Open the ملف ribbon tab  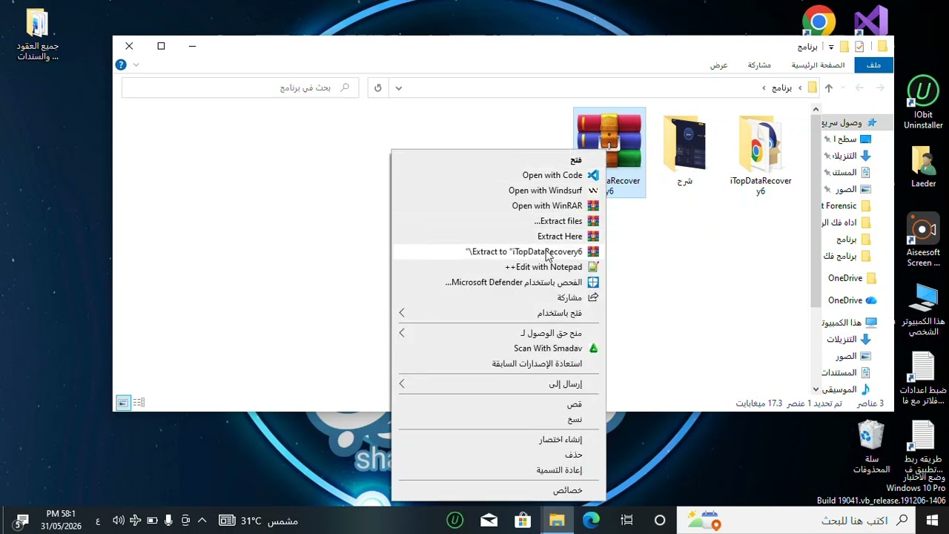click(x=874, y=65)
